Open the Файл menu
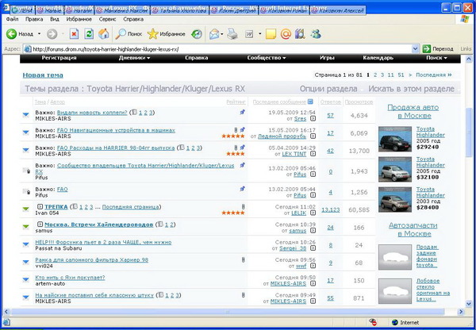 click(12, 19)
